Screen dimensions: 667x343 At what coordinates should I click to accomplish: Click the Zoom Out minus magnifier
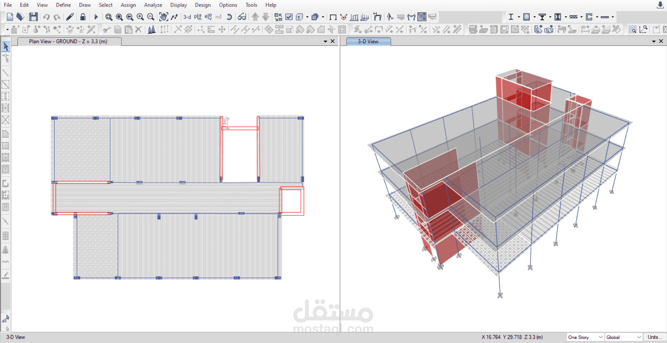click(x=151, y=17)
